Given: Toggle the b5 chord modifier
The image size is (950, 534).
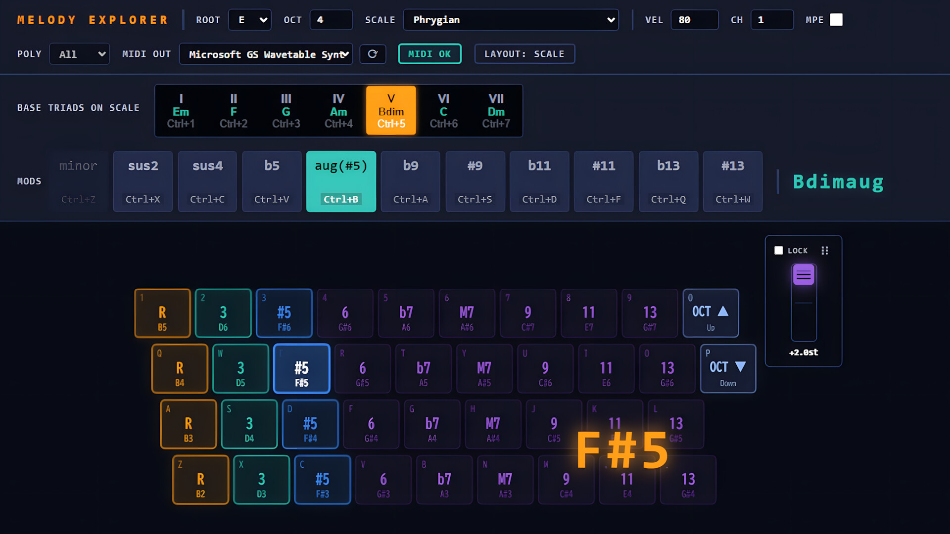Looking at the screenshot, I should click(272, 181).
